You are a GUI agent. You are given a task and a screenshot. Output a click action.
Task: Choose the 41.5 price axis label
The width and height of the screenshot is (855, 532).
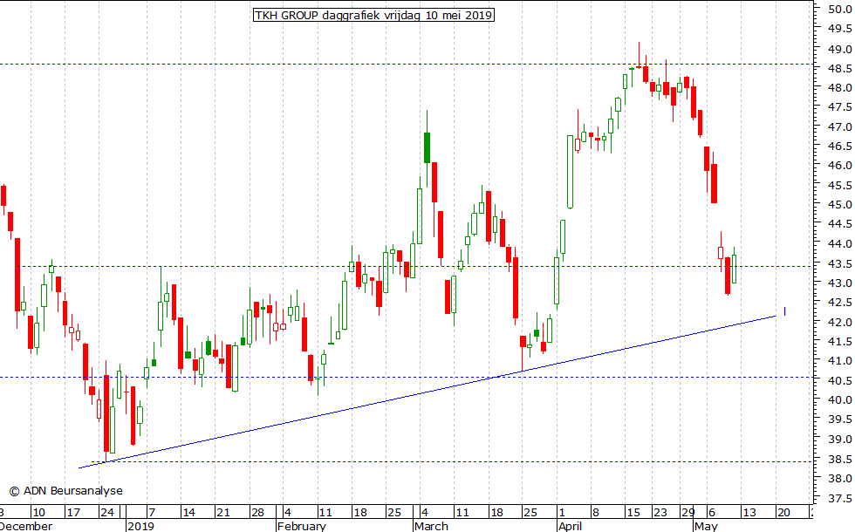[x=839, y=342]
